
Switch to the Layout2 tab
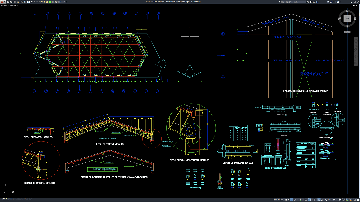pyautogui.click(x=23, y=199)
